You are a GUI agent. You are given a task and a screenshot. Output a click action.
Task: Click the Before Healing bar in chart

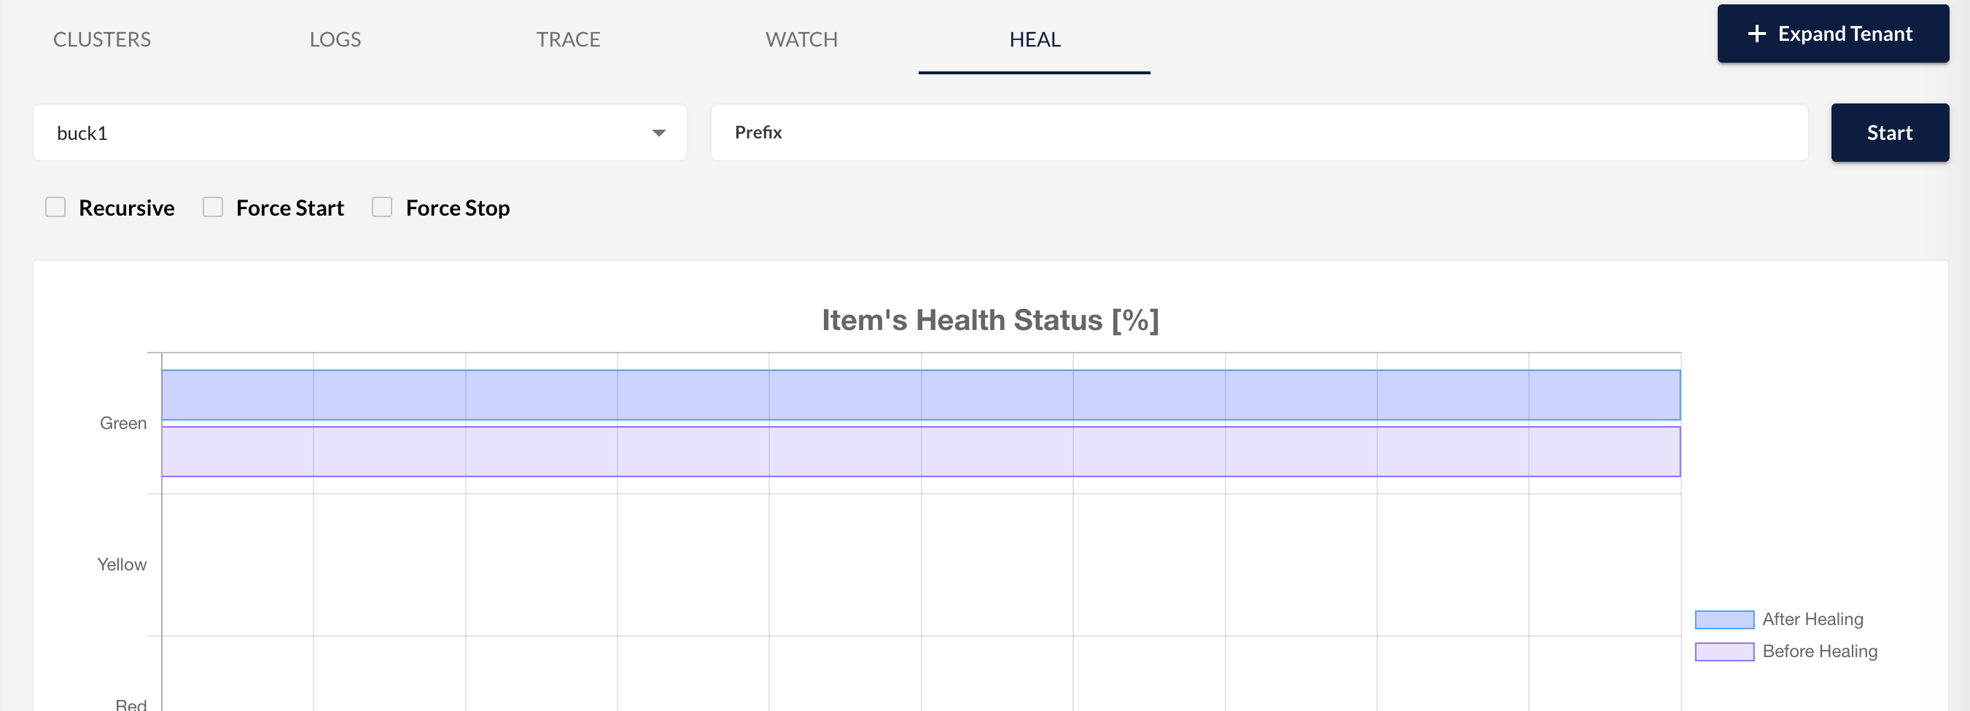point(920,451)
